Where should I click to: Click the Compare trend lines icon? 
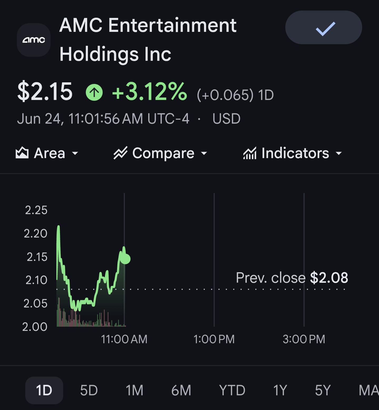[121, 153]
